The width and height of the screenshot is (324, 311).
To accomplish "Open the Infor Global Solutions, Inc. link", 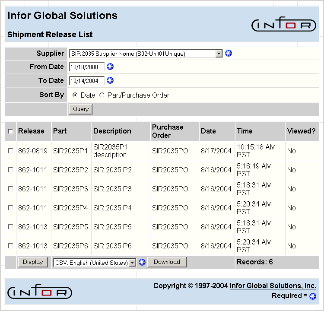I will point(273,286).
